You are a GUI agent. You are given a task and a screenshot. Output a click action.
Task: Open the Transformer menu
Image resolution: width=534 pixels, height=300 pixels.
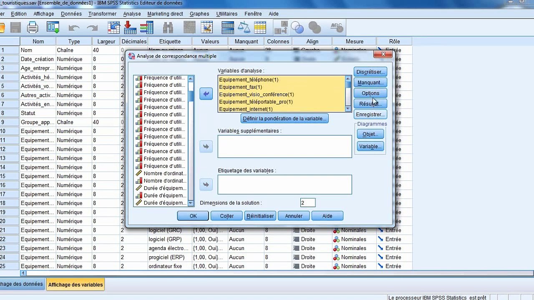click(x=102, y=14)
